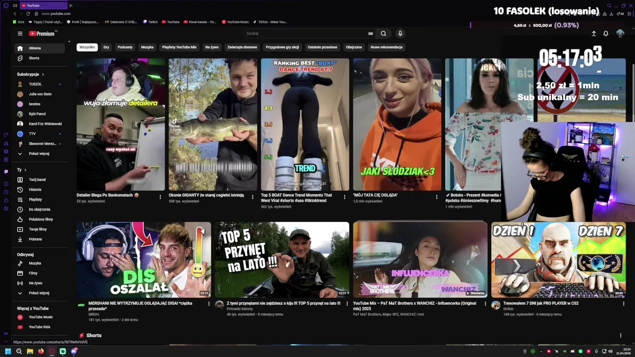Select the Muzyka filter chip
Viewport: 635px width, 357px height.
(x=147, y=47)
